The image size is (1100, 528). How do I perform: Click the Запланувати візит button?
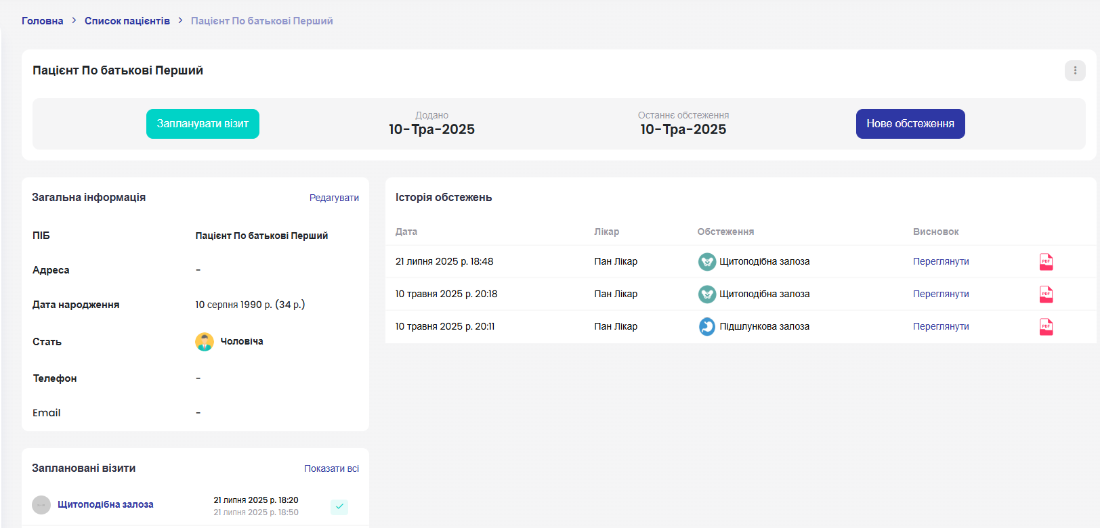coord(203,124)
